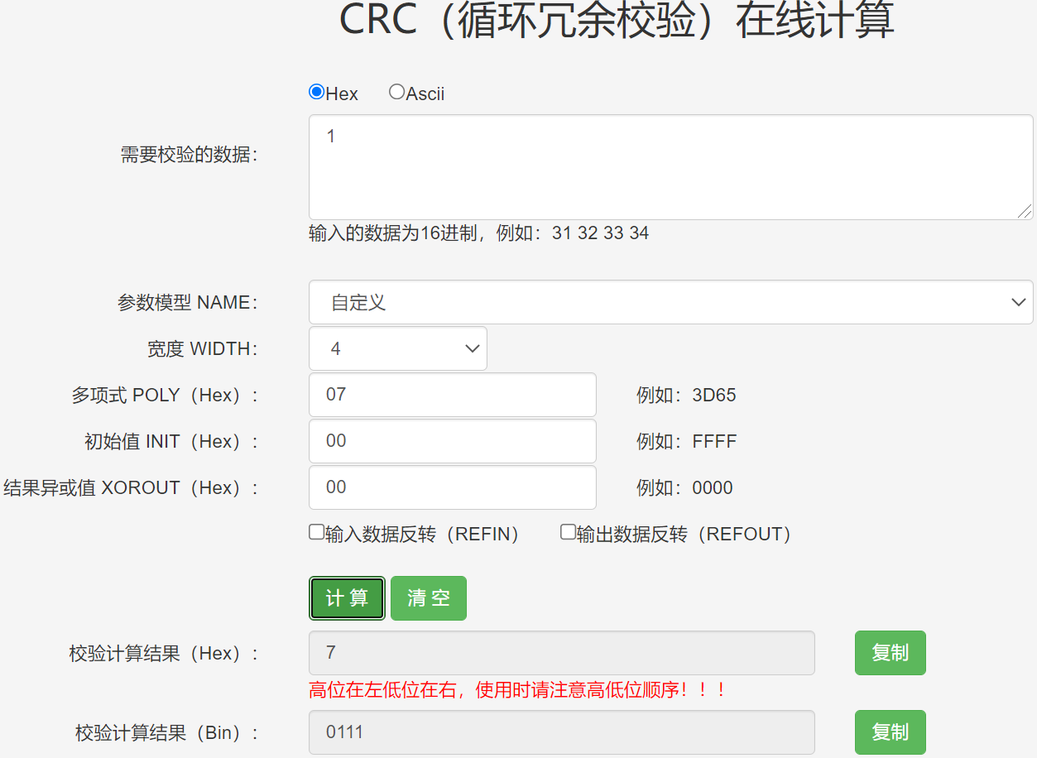Click the label 参数模型 NAME

coord(188,303)
